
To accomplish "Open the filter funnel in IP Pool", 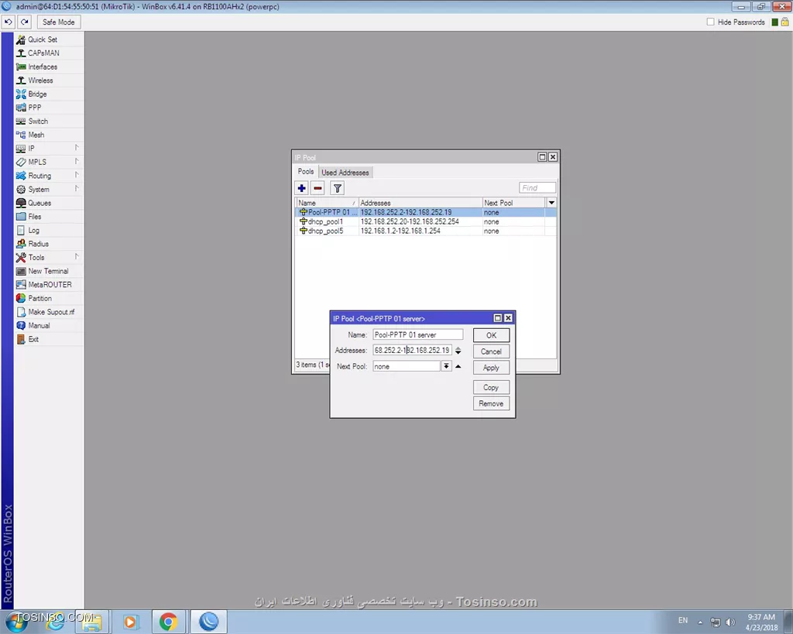I will coord(338,189).
